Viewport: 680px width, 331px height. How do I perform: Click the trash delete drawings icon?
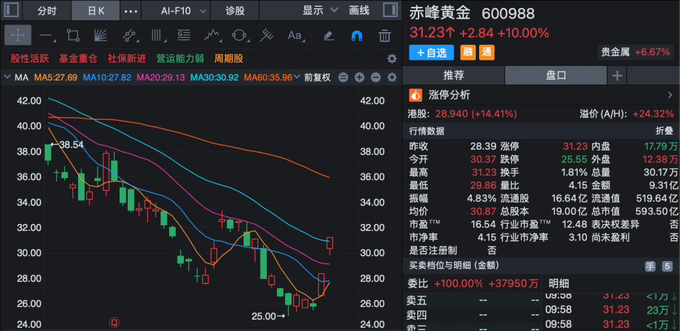[384, 35]
